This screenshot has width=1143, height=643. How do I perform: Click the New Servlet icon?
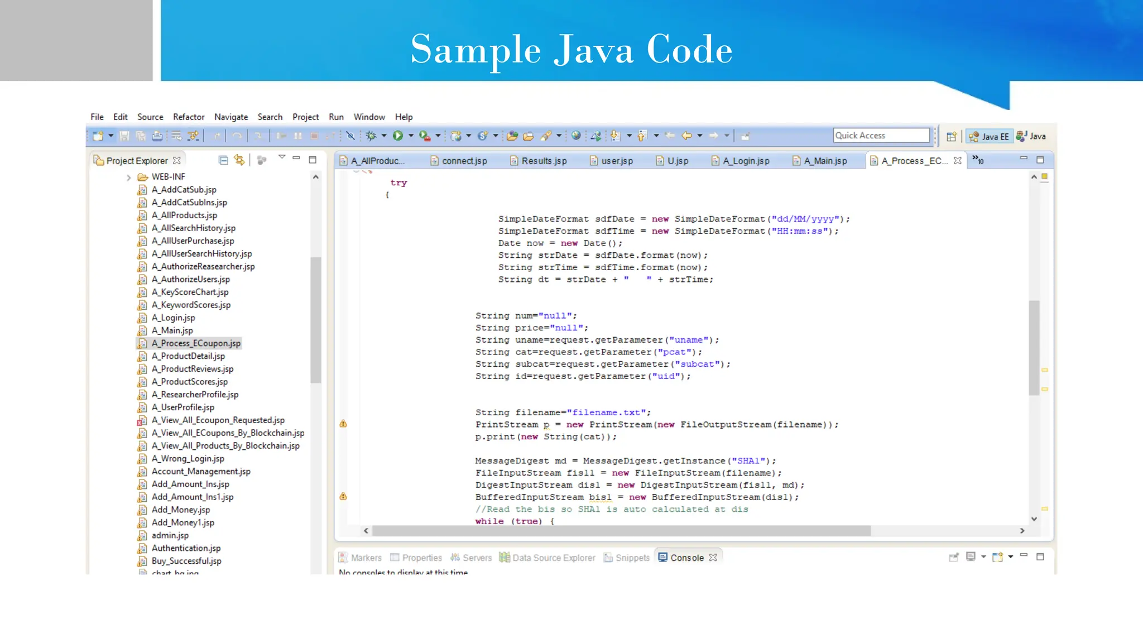(483, 136)
